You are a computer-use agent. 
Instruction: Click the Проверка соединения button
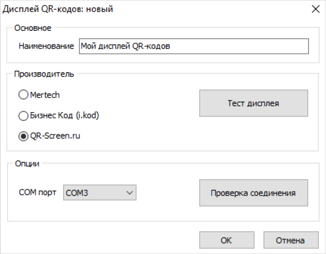tap(254, 193)
